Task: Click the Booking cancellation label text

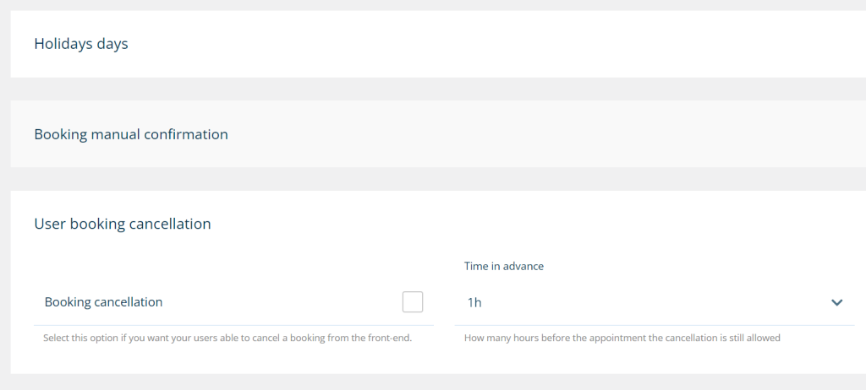Action: pyautogui.click(x=103, y=302)
